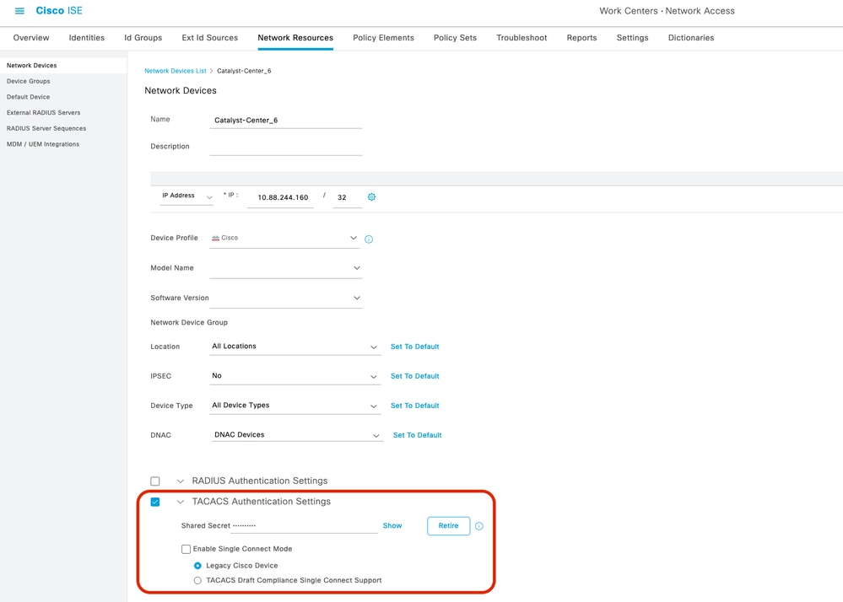The image size is (843, 602).
Task: Open Location dropdown
Action: pos(295,347)
